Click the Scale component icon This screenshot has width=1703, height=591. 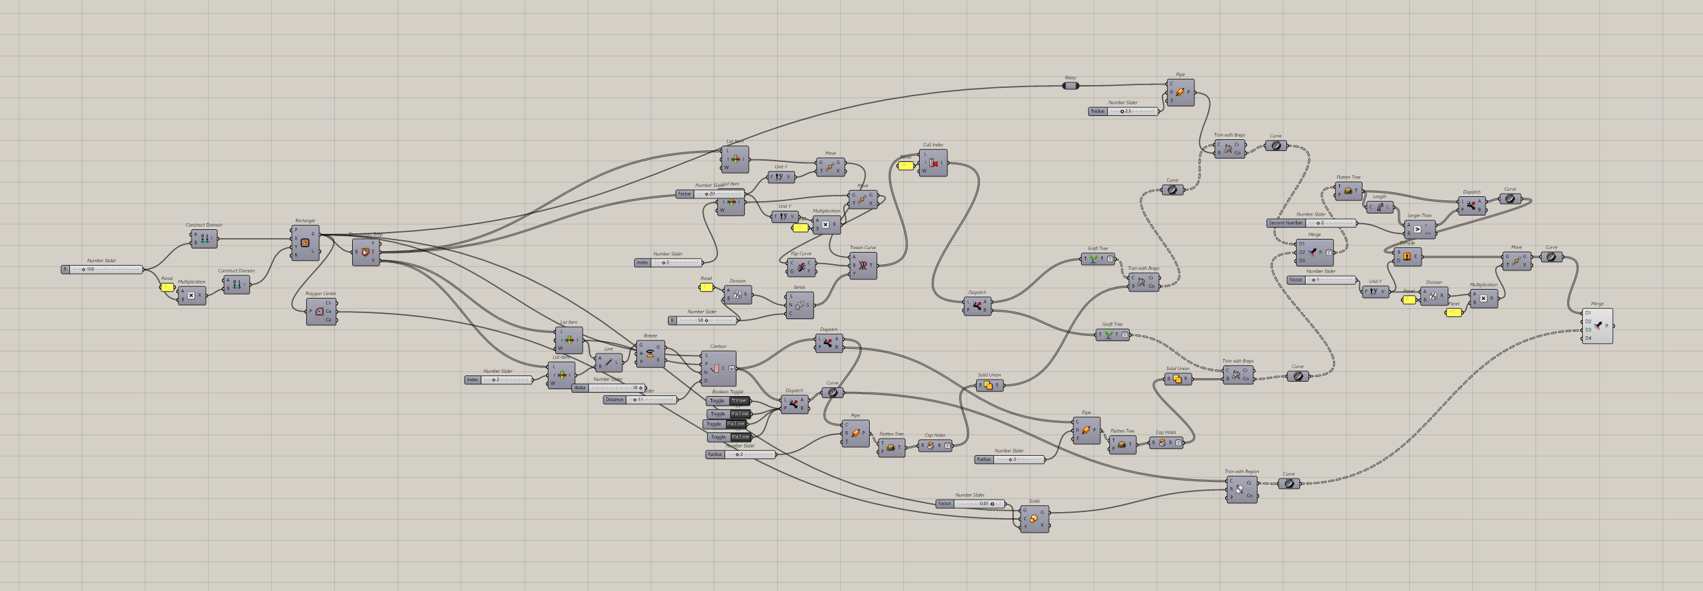coord(1033,519)
